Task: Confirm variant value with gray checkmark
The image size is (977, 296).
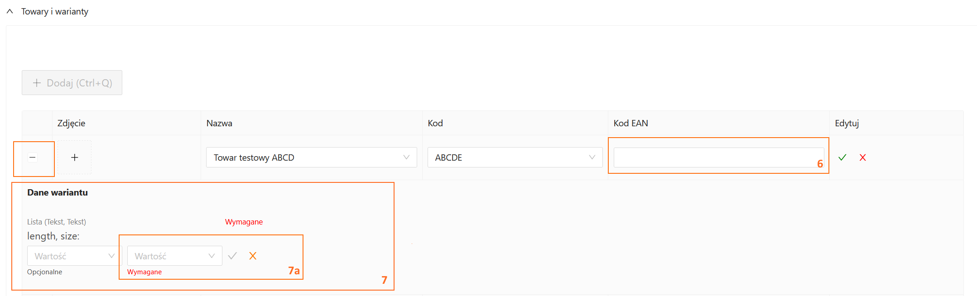Action: (232, 256)
